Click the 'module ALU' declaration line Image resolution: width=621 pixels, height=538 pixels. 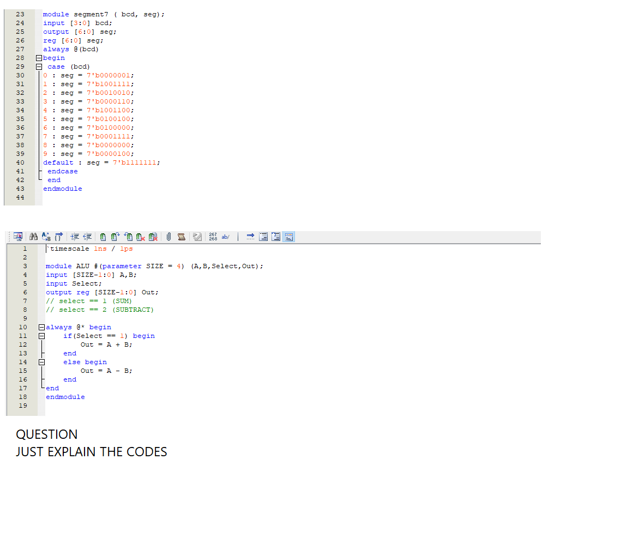tap(154, 266)
